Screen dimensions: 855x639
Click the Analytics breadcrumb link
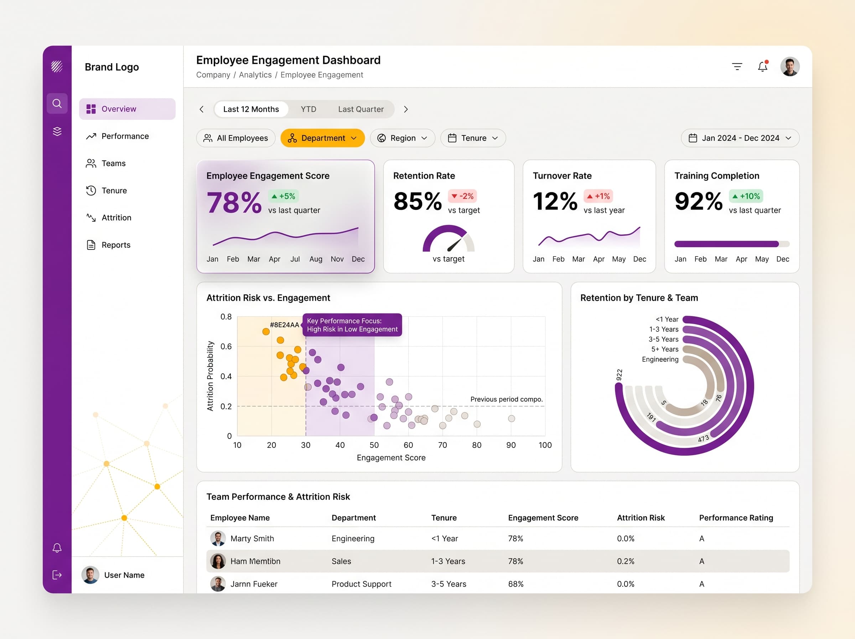255,75
